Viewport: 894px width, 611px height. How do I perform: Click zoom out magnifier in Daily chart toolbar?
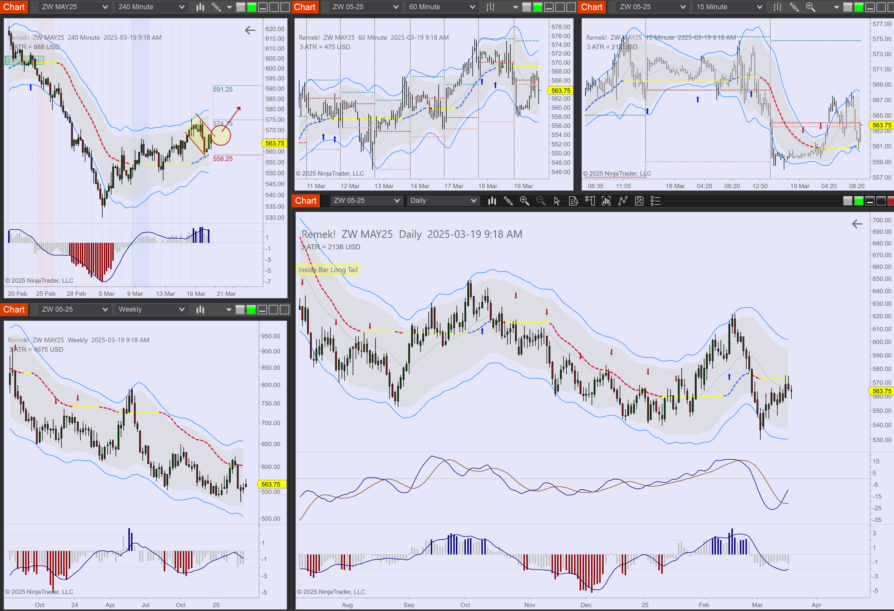(x=540, y=201)
